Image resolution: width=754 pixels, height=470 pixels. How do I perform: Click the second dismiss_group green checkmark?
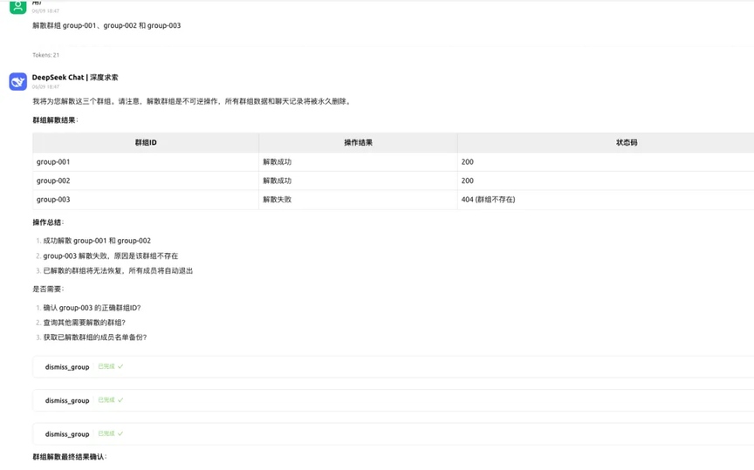click(x=120, y=400)
